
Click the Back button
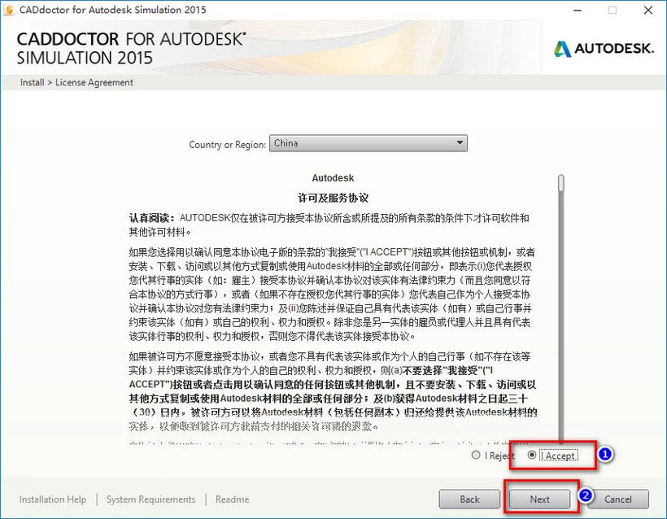[x=469, y=499]
